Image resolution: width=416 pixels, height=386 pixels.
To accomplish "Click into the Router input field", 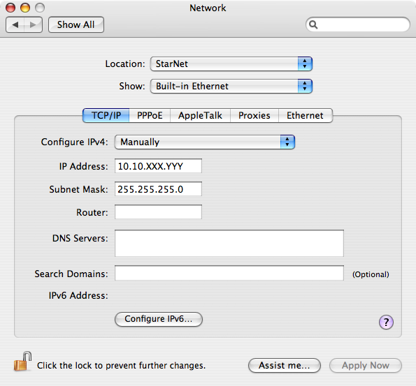I will (x=158, y=212).
